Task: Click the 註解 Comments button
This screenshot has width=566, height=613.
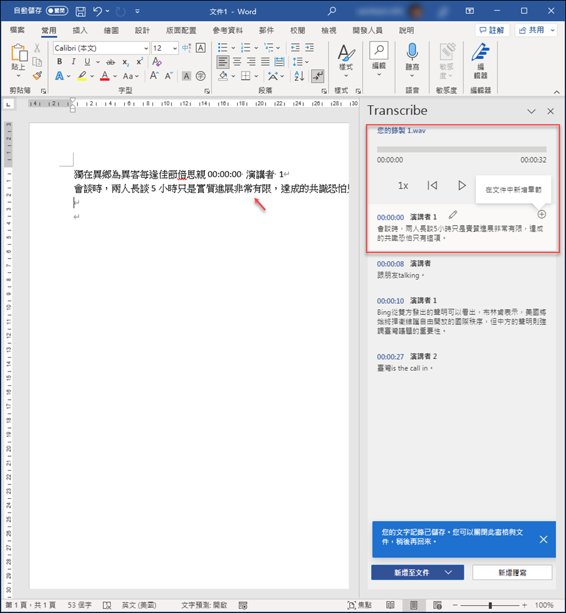Action: pyautogui.click(x=492, y=30)
